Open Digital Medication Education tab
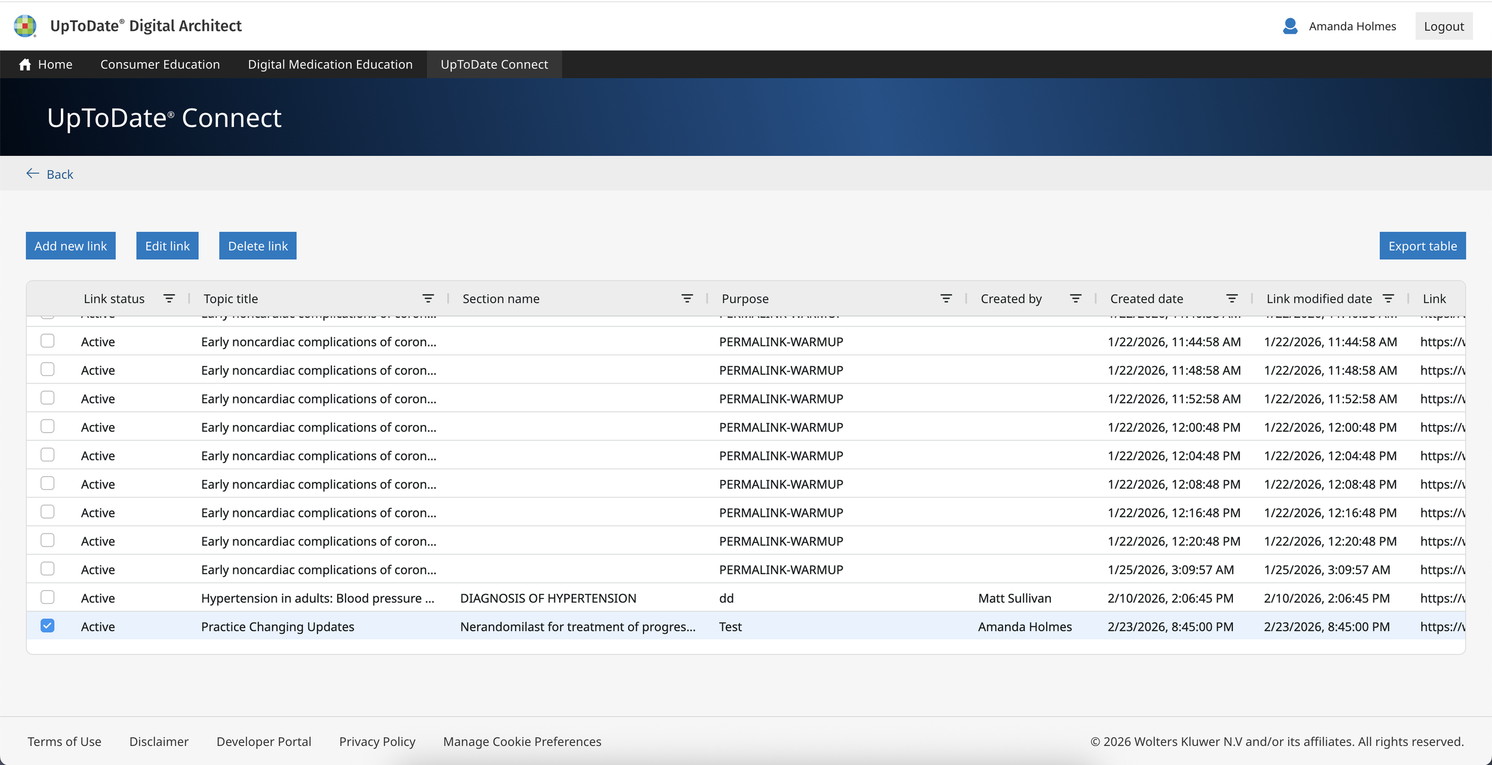1492x765 pixels. coord(330,64)
